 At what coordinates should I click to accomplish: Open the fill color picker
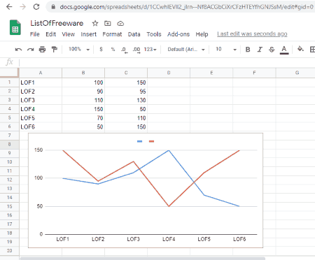300,49
